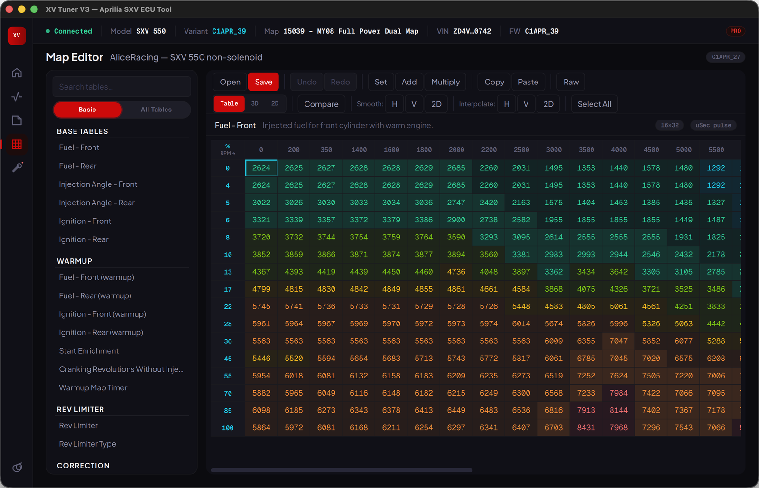Select cell value 8144
This screenshot has height=488, width=759.
point(619,410)
